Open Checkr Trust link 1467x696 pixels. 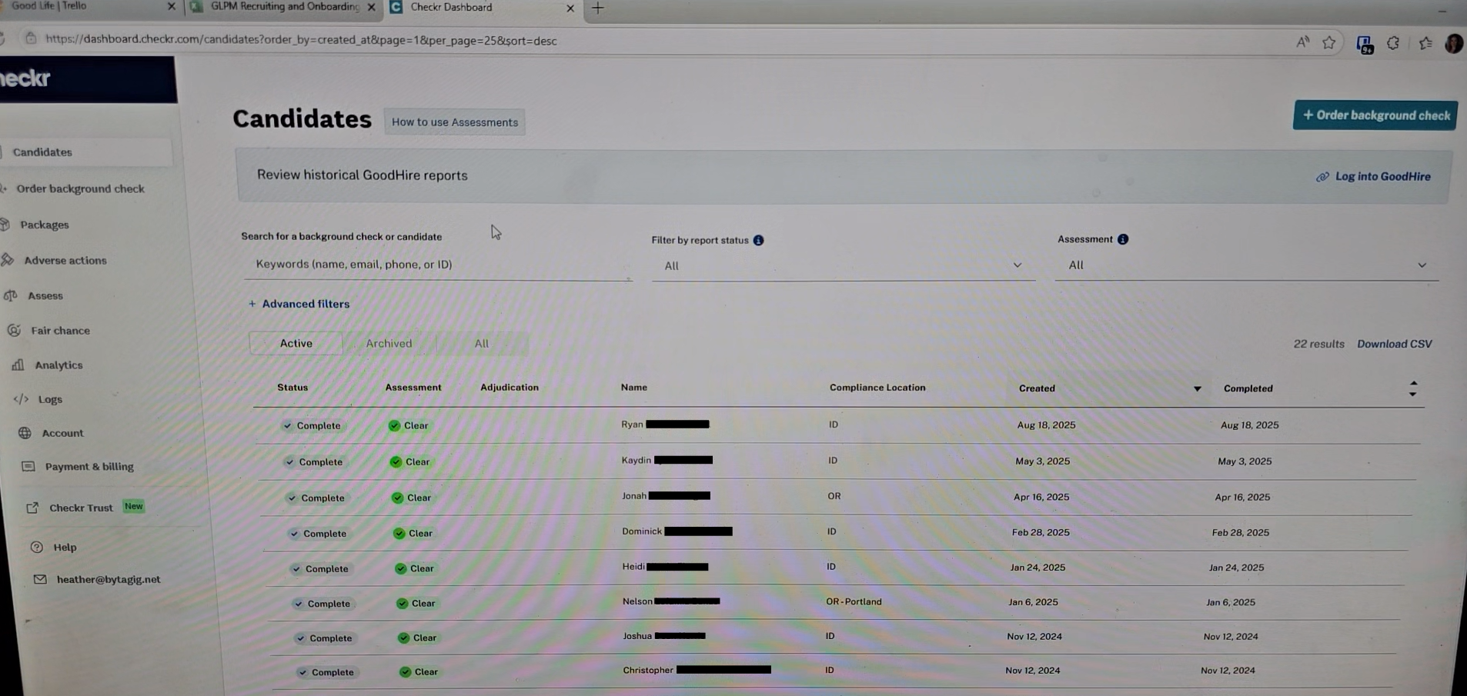tap(81, 508)
